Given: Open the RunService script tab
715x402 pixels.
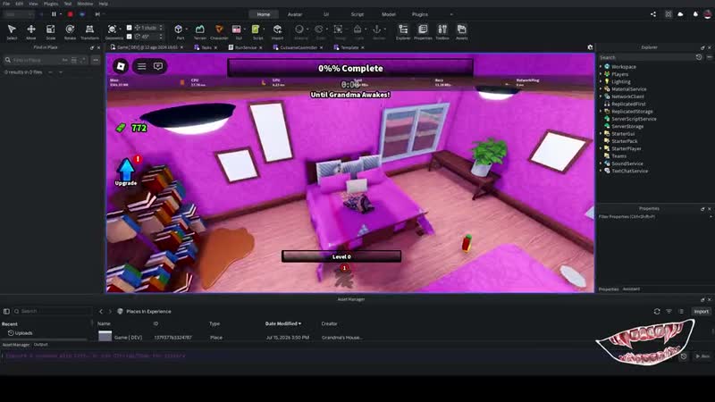Looking at the screenshot, I should coord(245,47).
